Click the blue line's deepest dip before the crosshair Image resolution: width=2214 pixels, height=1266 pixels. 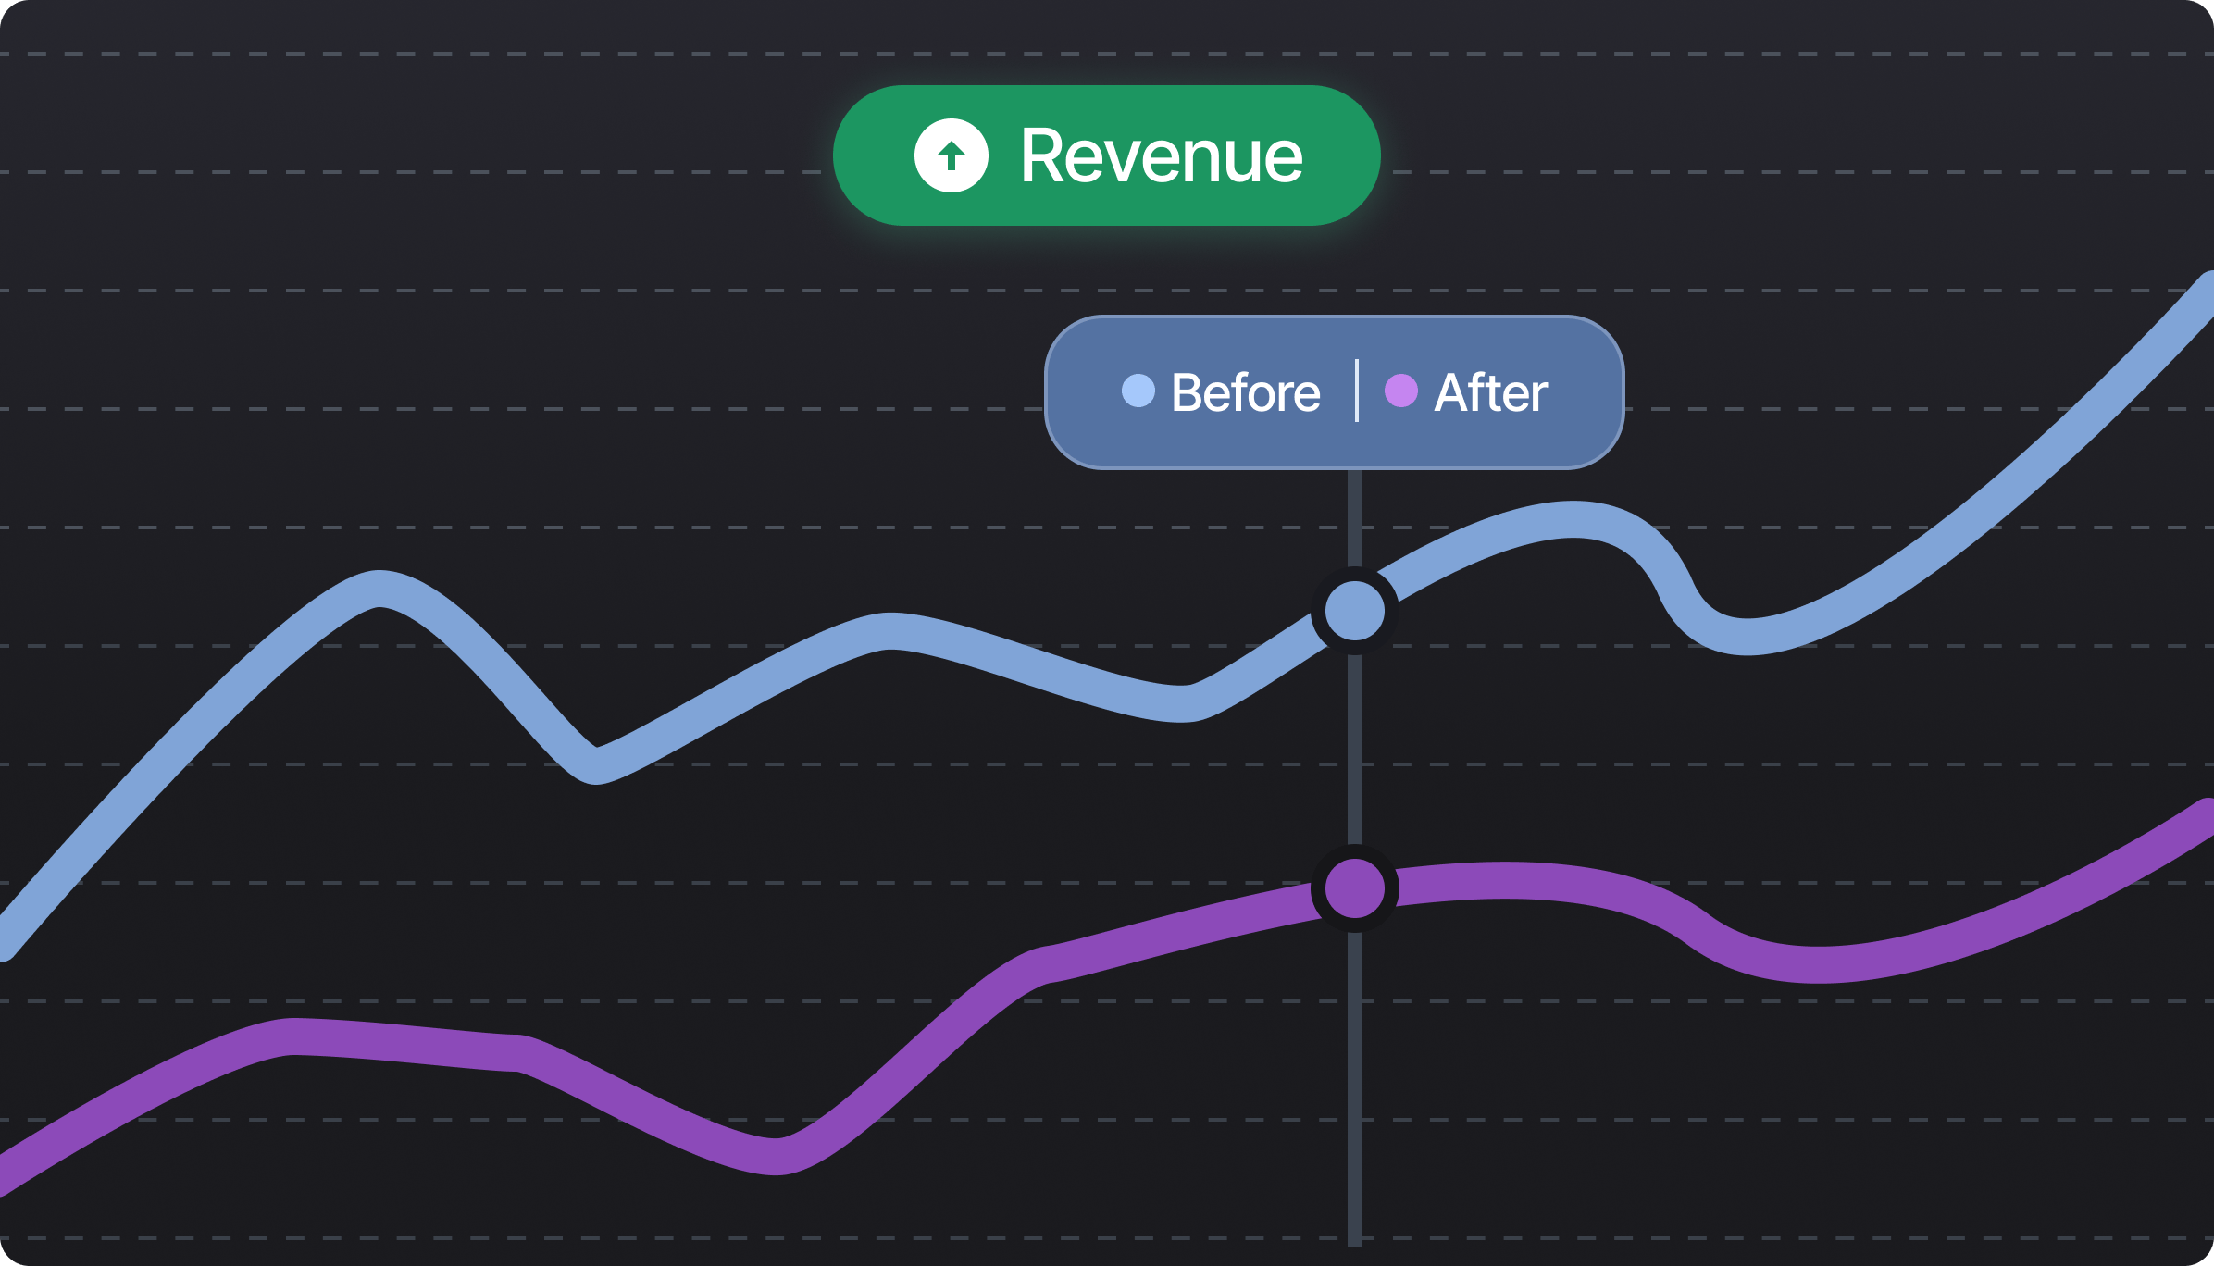click(597, 764)
